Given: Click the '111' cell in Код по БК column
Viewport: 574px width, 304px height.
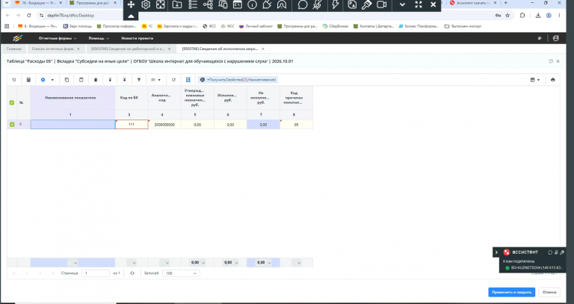Looking at the screenshot, I should point(132,125).
